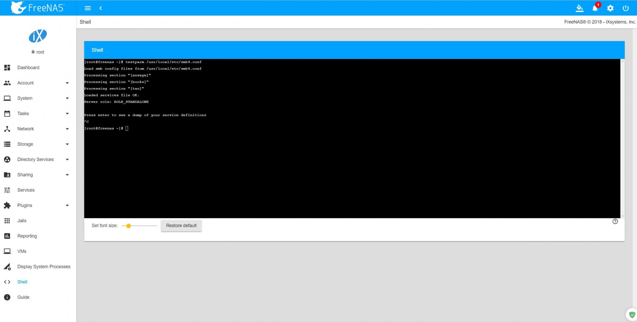Open the Jails page
This screenshot has width=637, height=322.
pyautogui.click(x=38, y=221)
